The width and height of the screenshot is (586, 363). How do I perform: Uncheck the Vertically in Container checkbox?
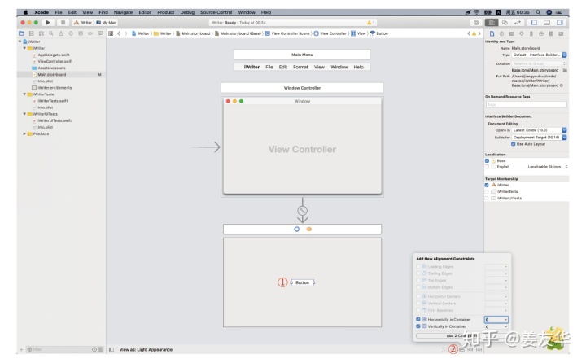coord(418,326)
